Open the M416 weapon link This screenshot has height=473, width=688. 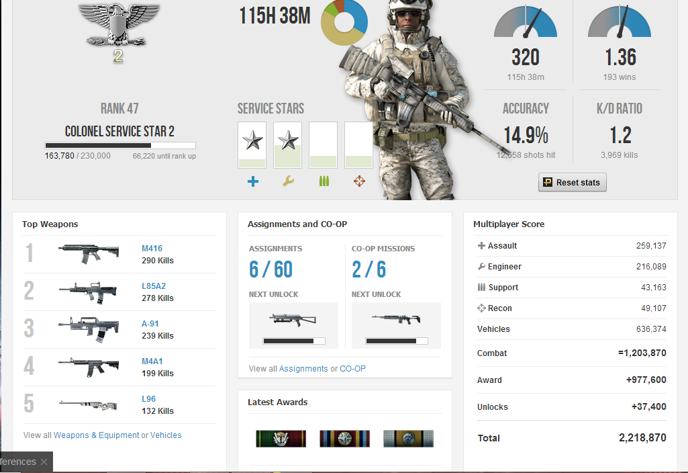coord(152,248)
